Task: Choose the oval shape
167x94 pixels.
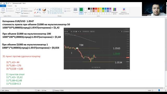Action: point(53,9)
